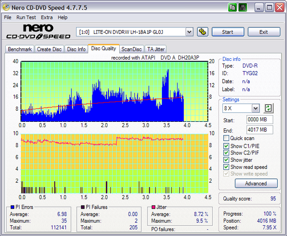
Task: Click Jitter average value 8.72 %
Action: pos(201,214)
